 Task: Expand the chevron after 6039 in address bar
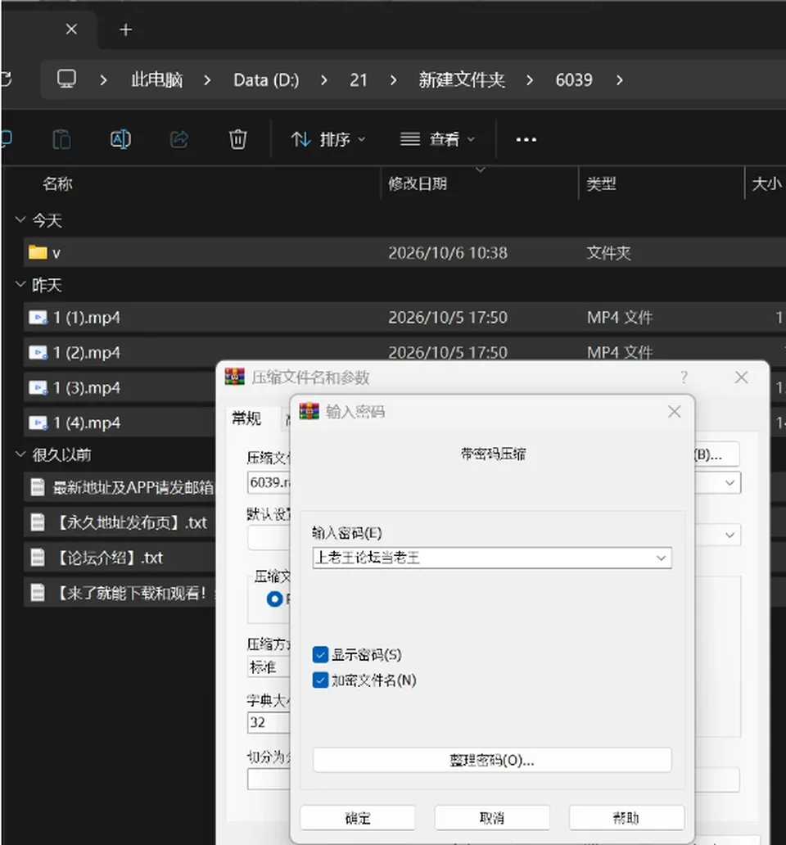620,80
